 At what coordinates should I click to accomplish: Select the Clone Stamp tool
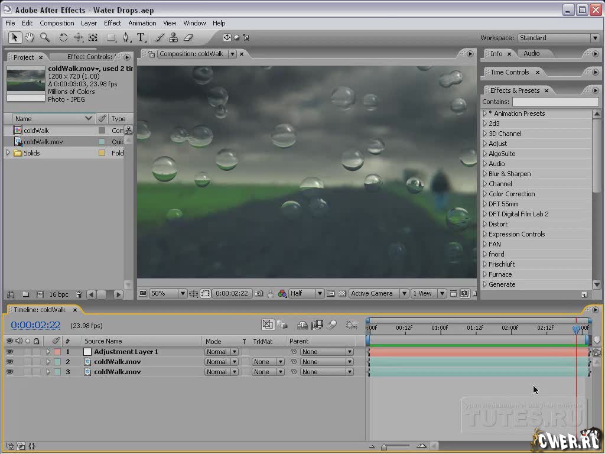click(x=174, y=38)
